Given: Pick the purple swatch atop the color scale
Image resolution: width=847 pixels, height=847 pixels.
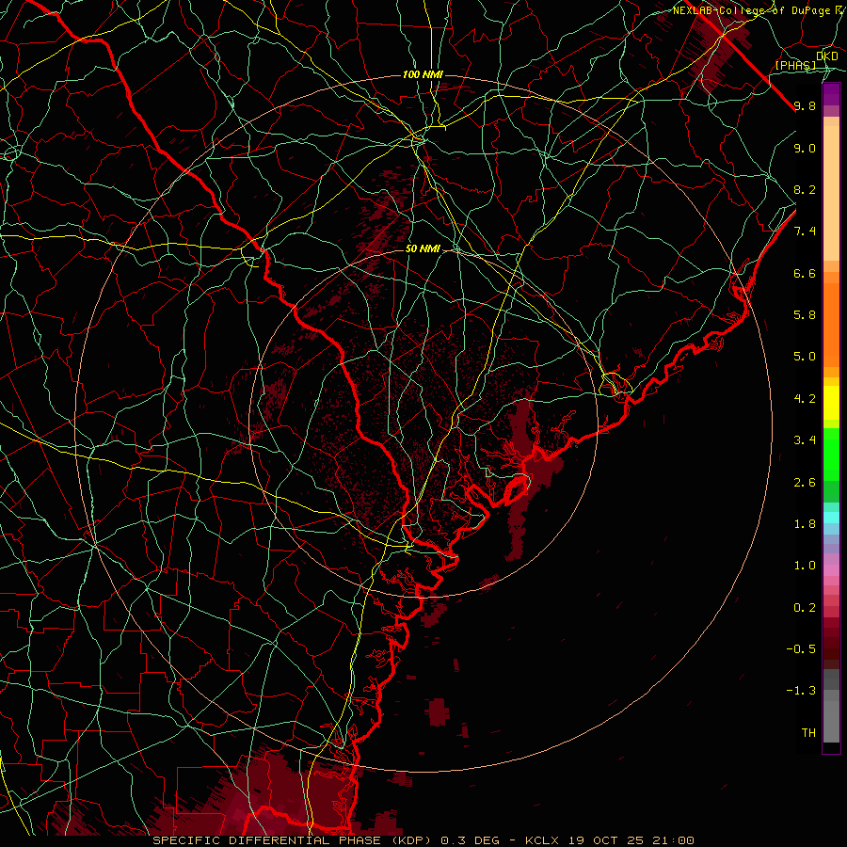Looking at the screenshot, I should 831,95.
